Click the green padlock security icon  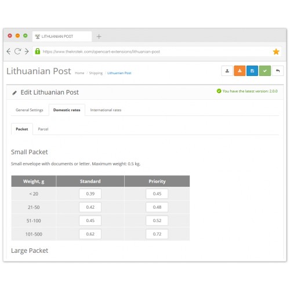point(38,51)
